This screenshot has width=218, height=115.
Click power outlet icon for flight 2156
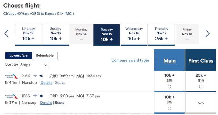[40, 76]
